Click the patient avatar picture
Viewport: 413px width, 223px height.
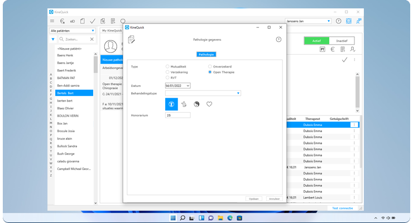[111, 46]
